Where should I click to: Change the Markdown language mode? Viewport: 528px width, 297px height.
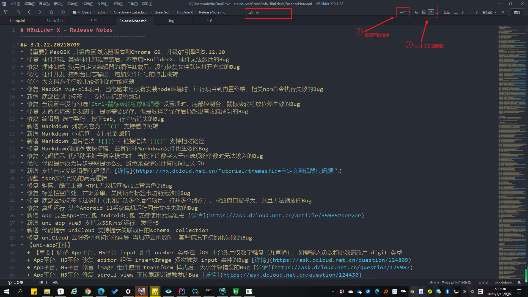pos(504,283)
